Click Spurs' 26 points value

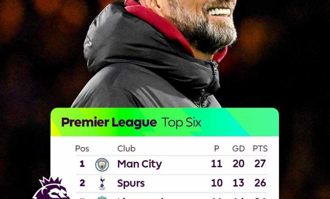(x=260, y=183)
